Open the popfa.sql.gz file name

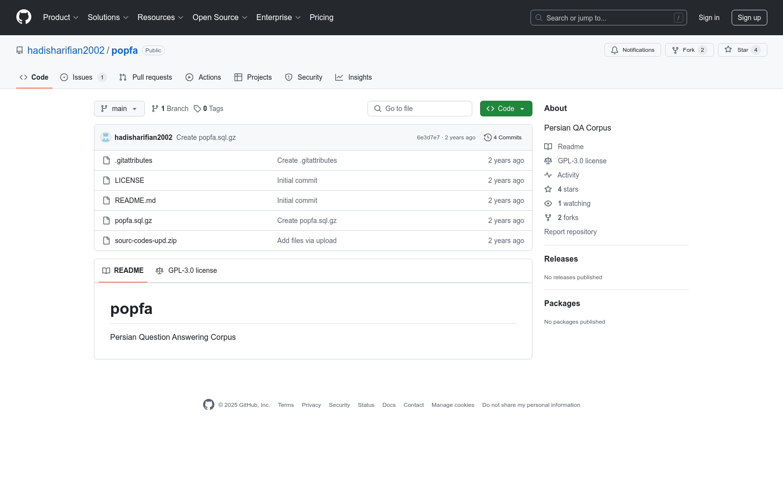point(134,221)
